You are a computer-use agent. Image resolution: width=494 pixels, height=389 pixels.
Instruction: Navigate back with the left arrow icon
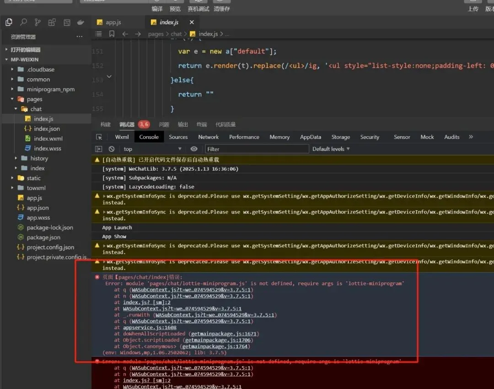pyautogui.click(x=125, y=34)
